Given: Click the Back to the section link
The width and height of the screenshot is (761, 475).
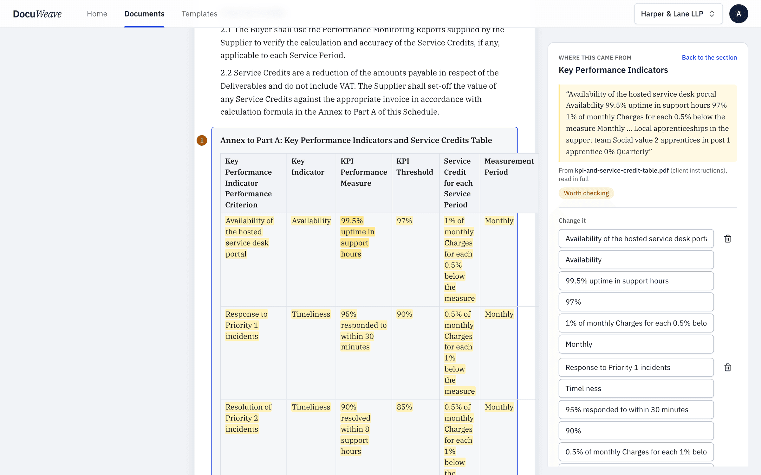Looking at the screenshot, I should (709, 57).
